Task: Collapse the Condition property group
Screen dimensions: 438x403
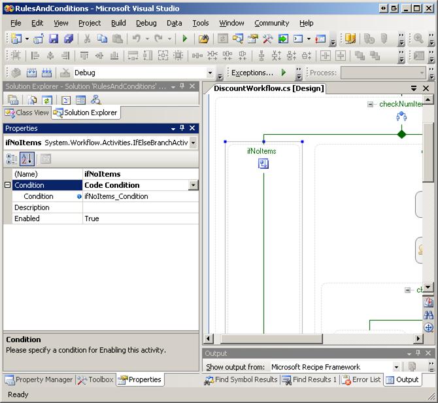Action: [x=8, y=185]
